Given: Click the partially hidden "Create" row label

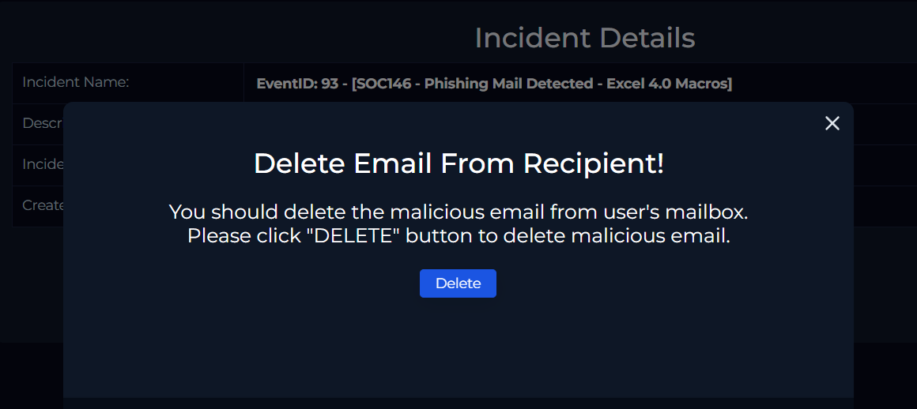Looking at the screenshot, I should 43,205.
